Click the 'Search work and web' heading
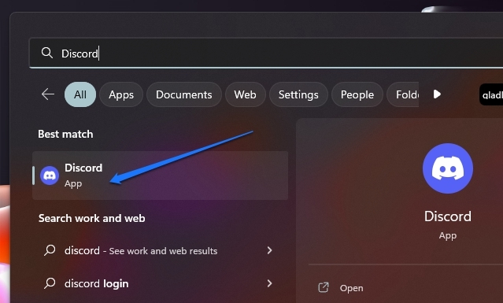This screenshot has height=303, width=503. click(92, 218)
